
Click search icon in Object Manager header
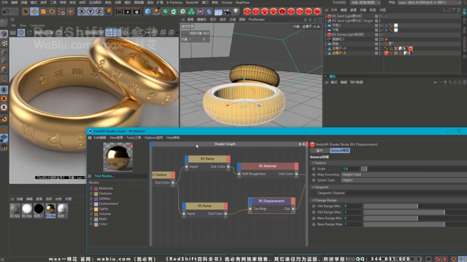pyautogui.click(x=444, y=10)
